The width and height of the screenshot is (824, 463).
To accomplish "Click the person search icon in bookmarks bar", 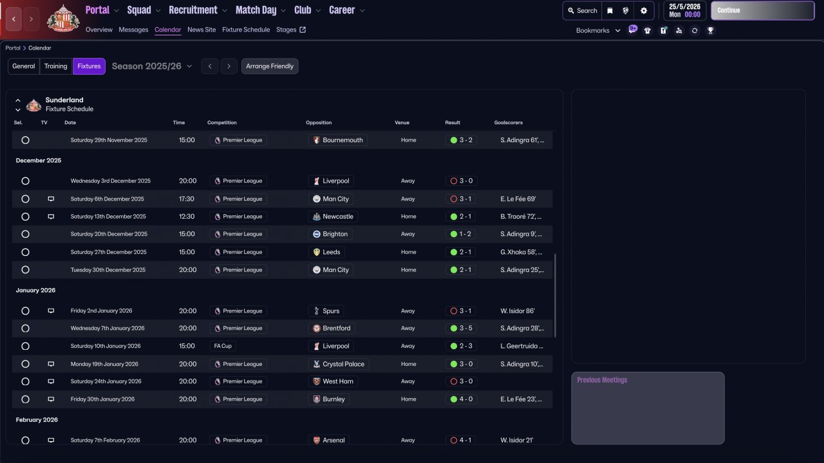I will [x=679, y=30].
